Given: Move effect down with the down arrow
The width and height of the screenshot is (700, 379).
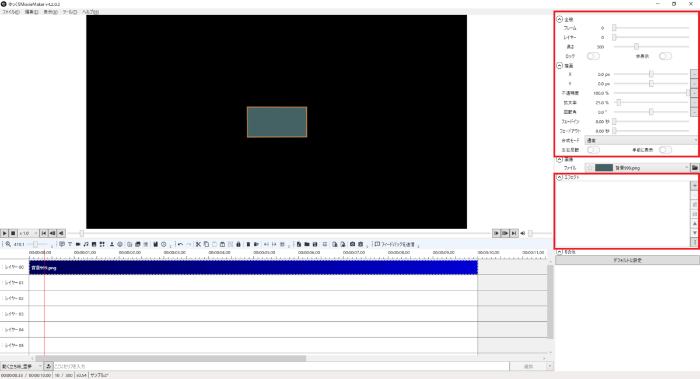Looking at the screenshot, I should (x=695, y=233).
